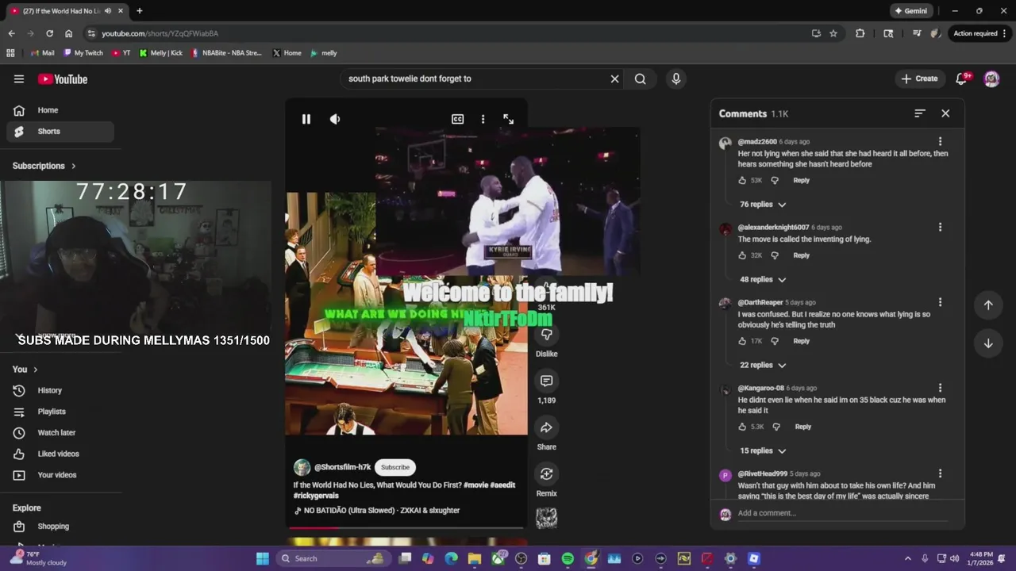1016x571 pixels.
Task: Subscribe to @Shortsfilm-h7k
Action: tap(394, 467)
